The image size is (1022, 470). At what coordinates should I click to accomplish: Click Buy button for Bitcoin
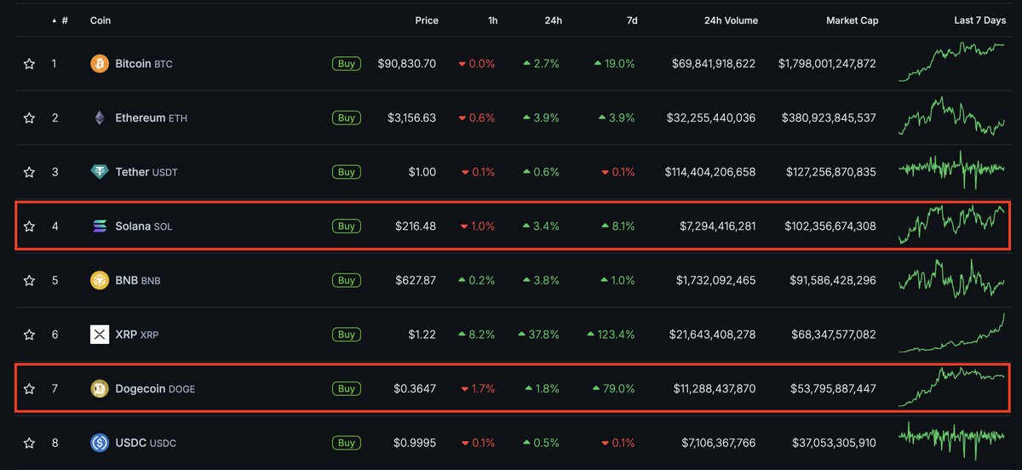(347, 64)
